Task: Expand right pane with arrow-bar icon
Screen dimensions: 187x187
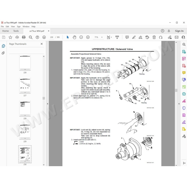Action: click(184, 163)
